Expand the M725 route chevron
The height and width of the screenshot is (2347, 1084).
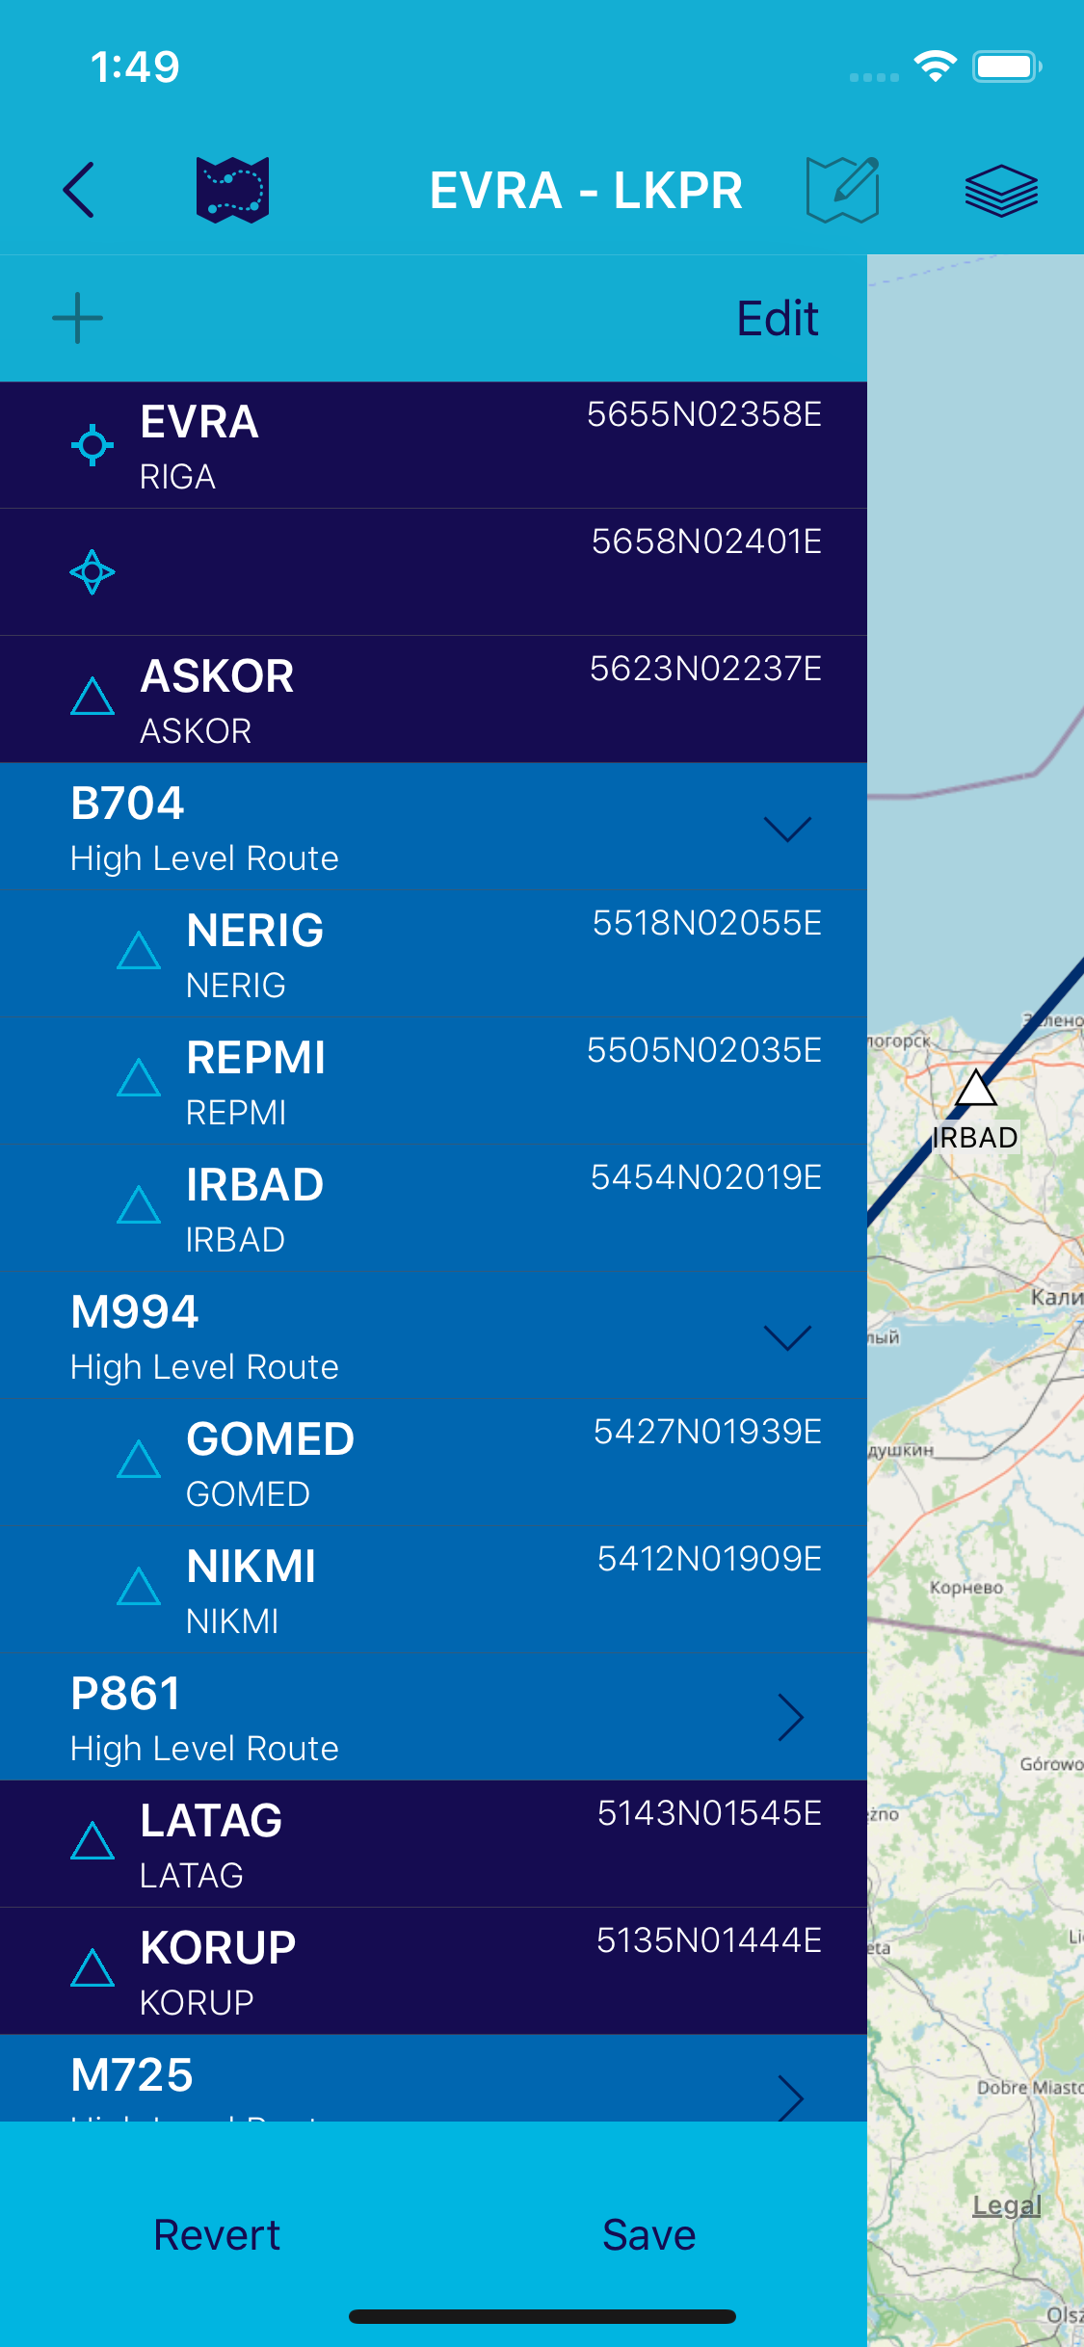pos(790,2096)
